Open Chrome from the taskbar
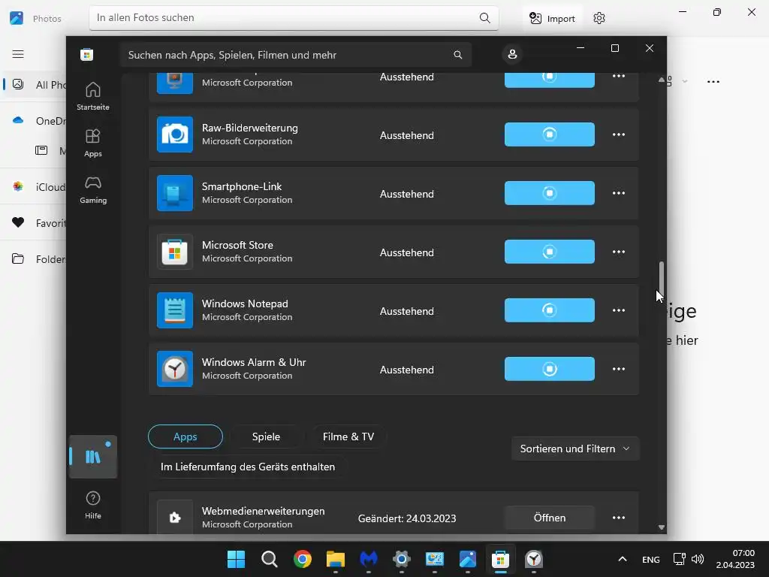 pyautogui.click(x=302, y=559)
